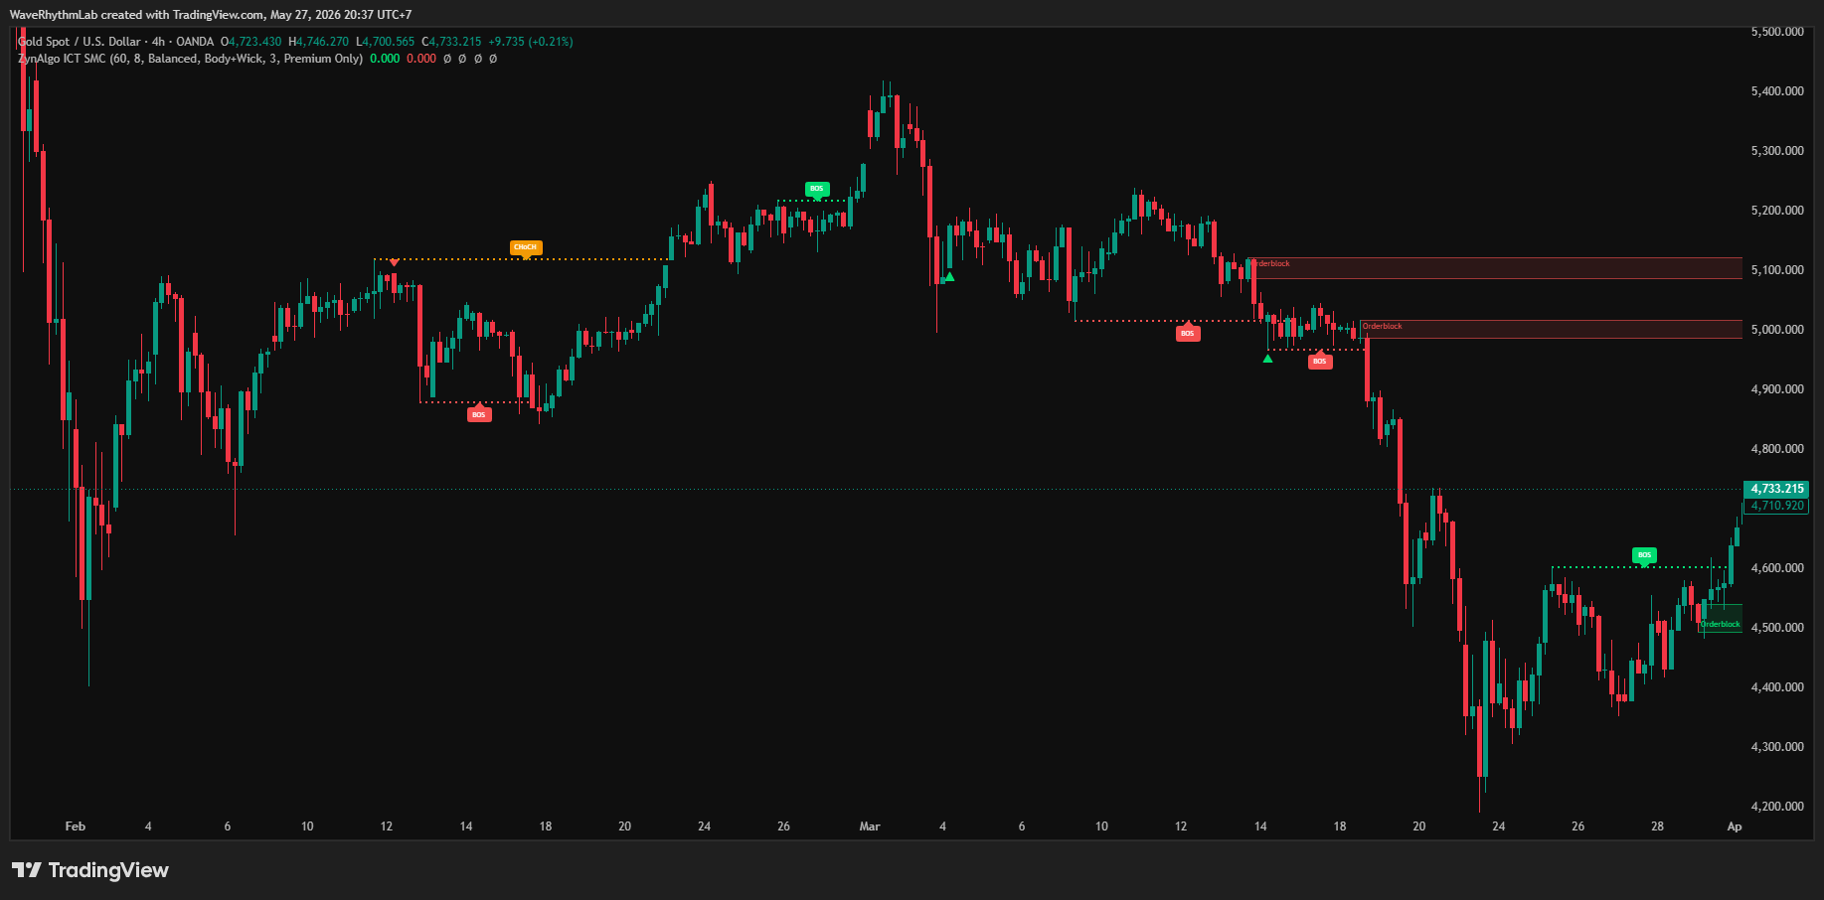
Task: Click the 4,710.920 price label
Action: (x=1776, y=506)
